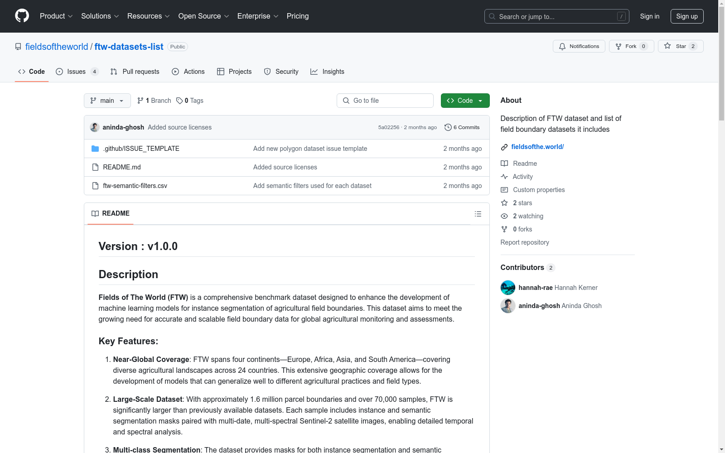The height and width of the screenshot is (453, 725).
Task: Expand the Resources dropdown
Action: (x=148, y=16)
